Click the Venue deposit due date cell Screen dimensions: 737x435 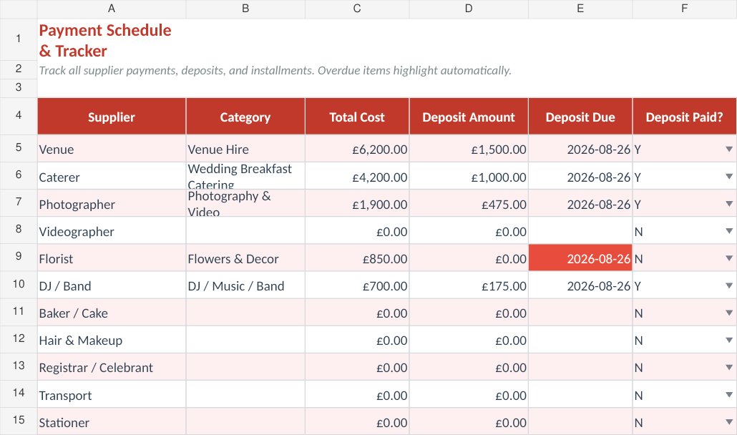coord(580,149)
